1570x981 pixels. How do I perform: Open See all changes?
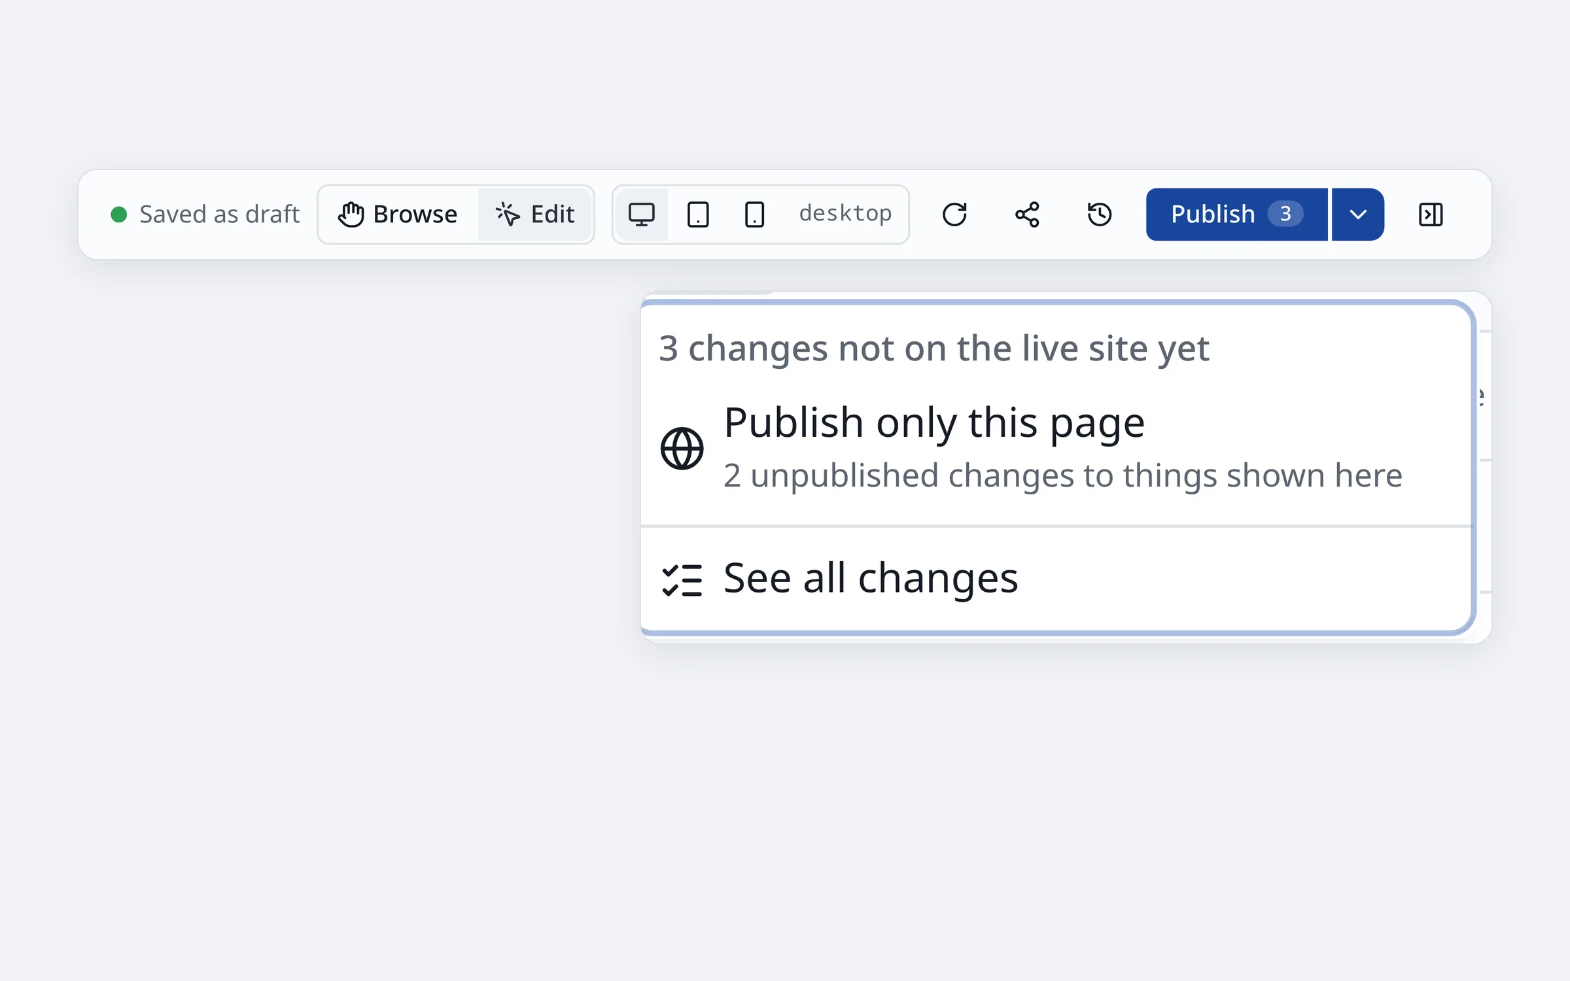click(x=1056, y=579)
